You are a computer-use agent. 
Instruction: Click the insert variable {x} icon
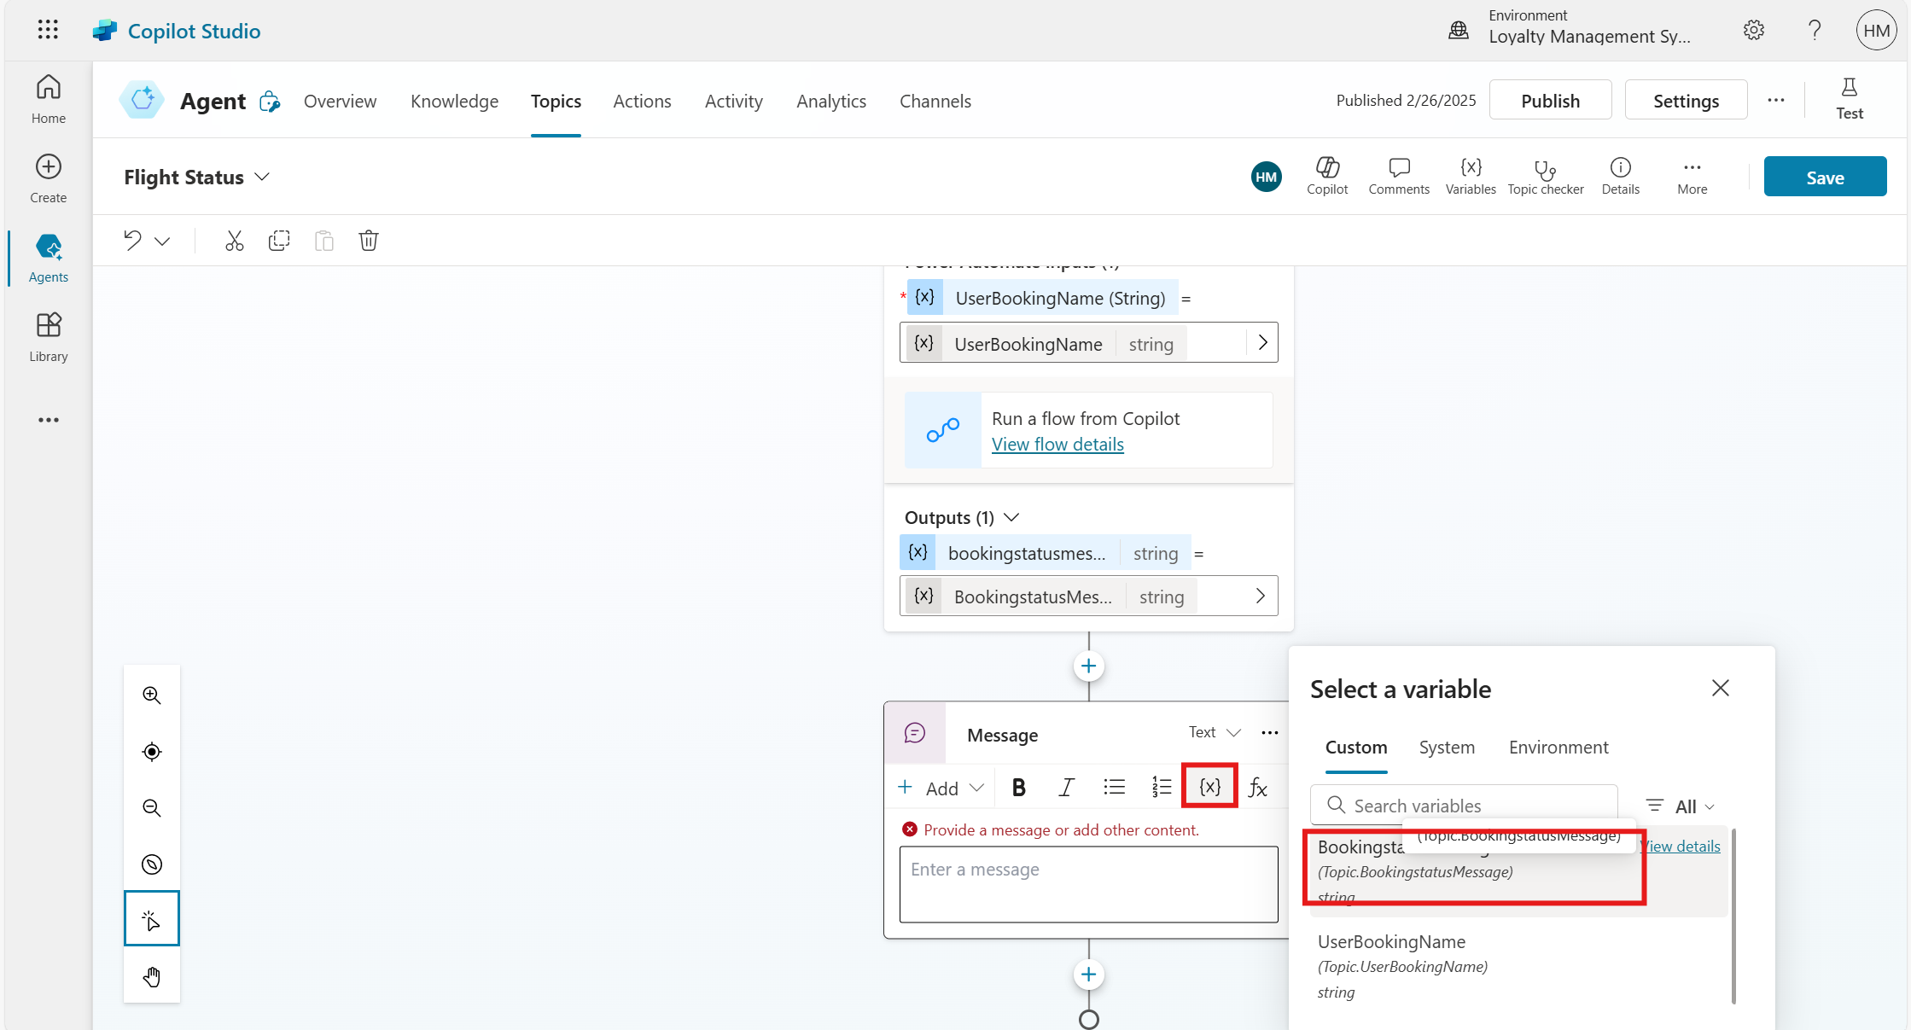1209,786
